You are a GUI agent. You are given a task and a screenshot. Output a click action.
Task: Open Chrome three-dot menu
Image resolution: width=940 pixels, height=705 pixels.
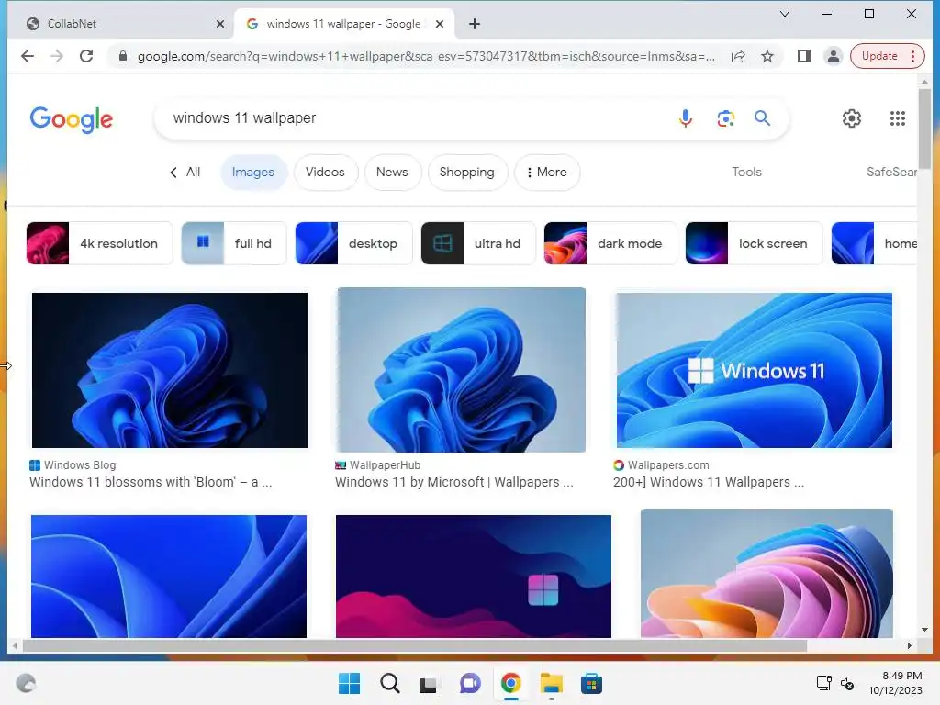pyautogui.click(x=913, y=56)
